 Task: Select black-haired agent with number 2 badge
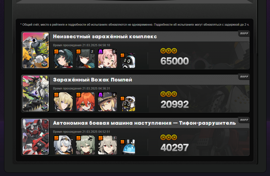click(85, 58)
